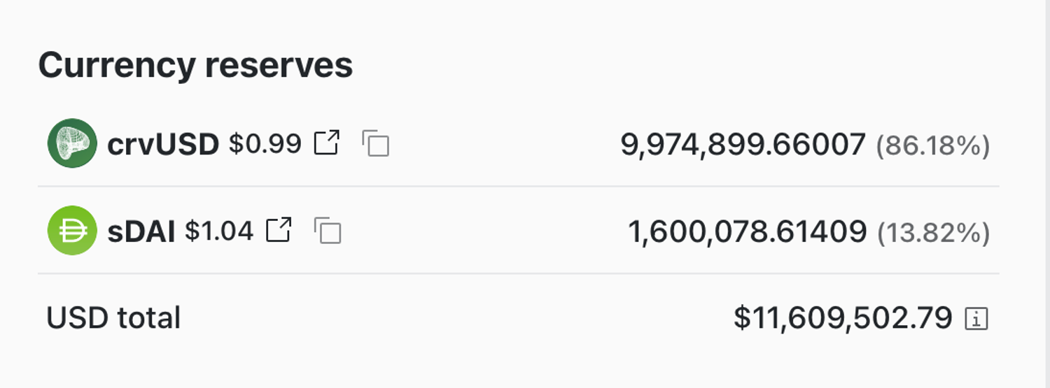Click the 86.18% crvUSD share
Viewport: 1050px width, 388px height.
coord(932,145)
